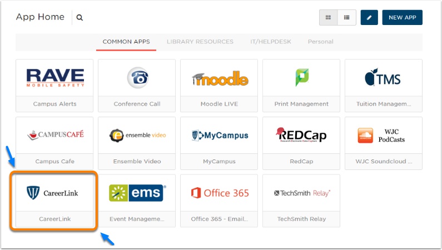This screenshot has height=250, width=442.
Task: Click the pencil edit button
Action: [369, 17]
